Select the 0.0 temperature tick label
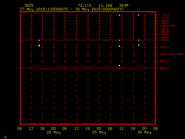Screen dimensions: 185x139 166,15
